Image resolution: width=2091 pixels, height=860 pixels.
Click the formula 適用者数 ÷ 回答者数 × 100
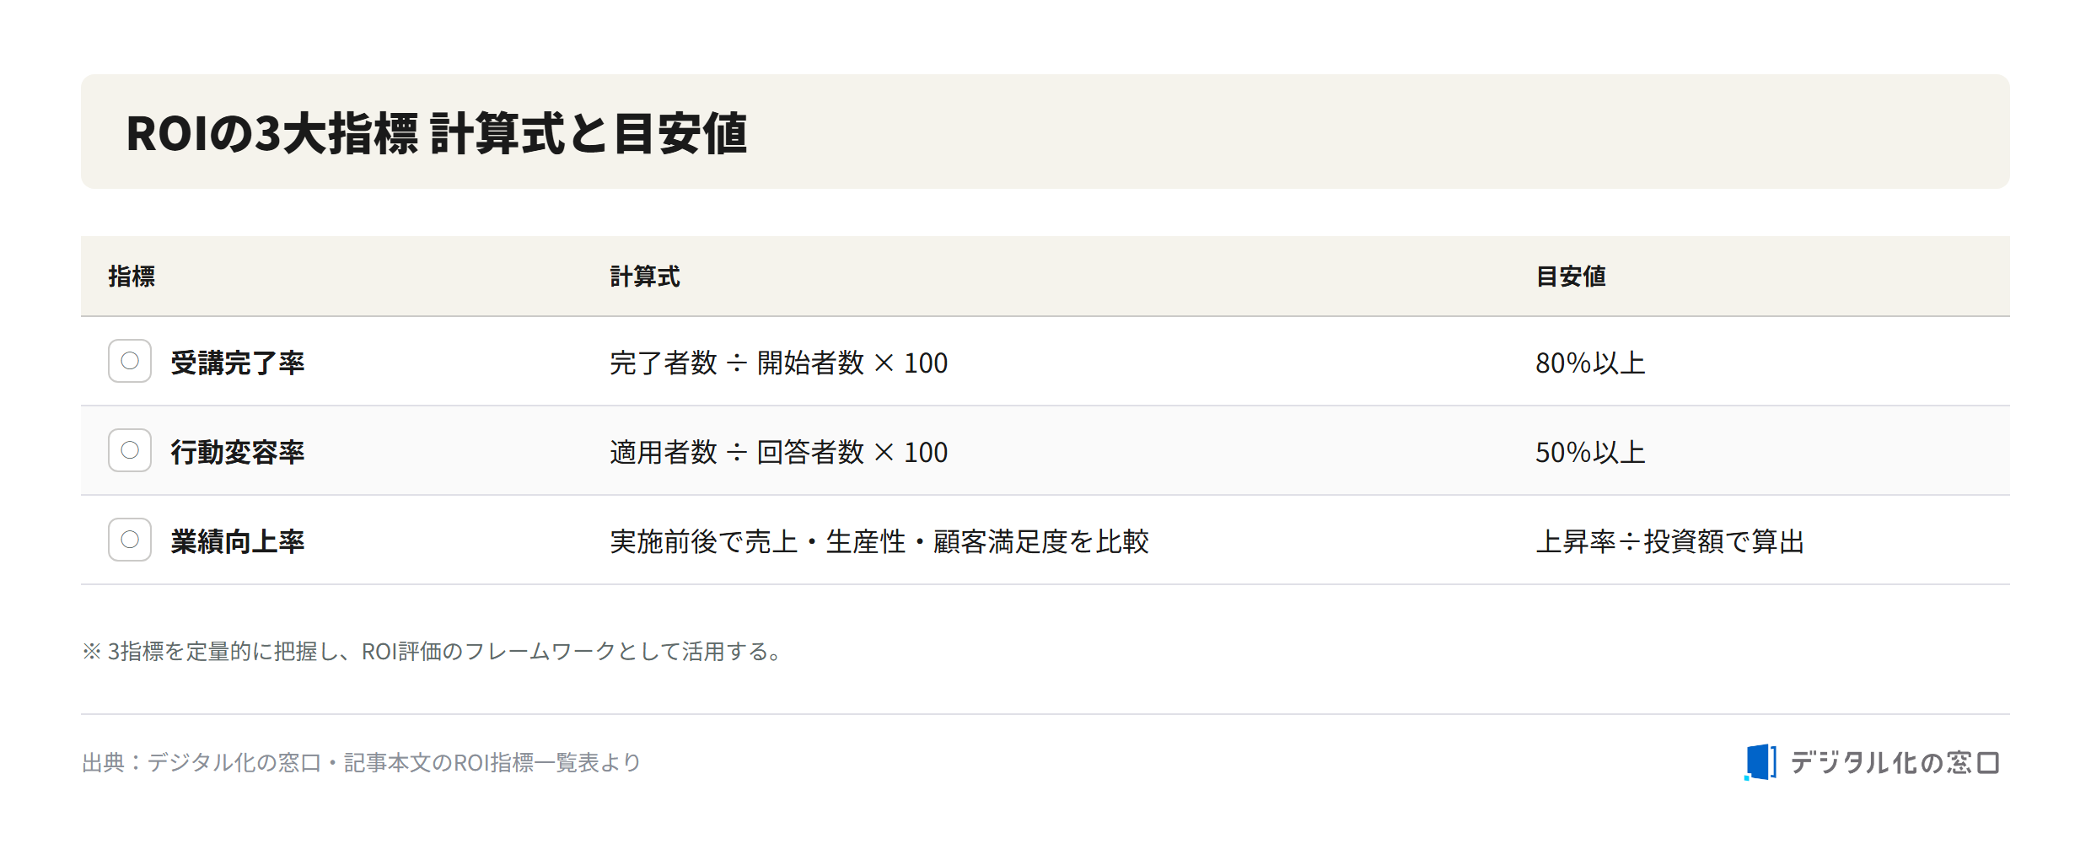tap(779, 452)
